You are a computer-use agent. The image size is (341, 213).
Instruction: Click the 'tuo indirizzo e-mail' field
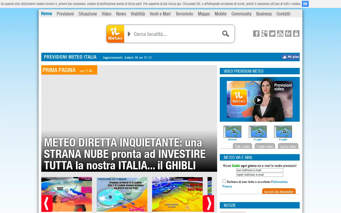pyautogui.click(x=260, y=170)
